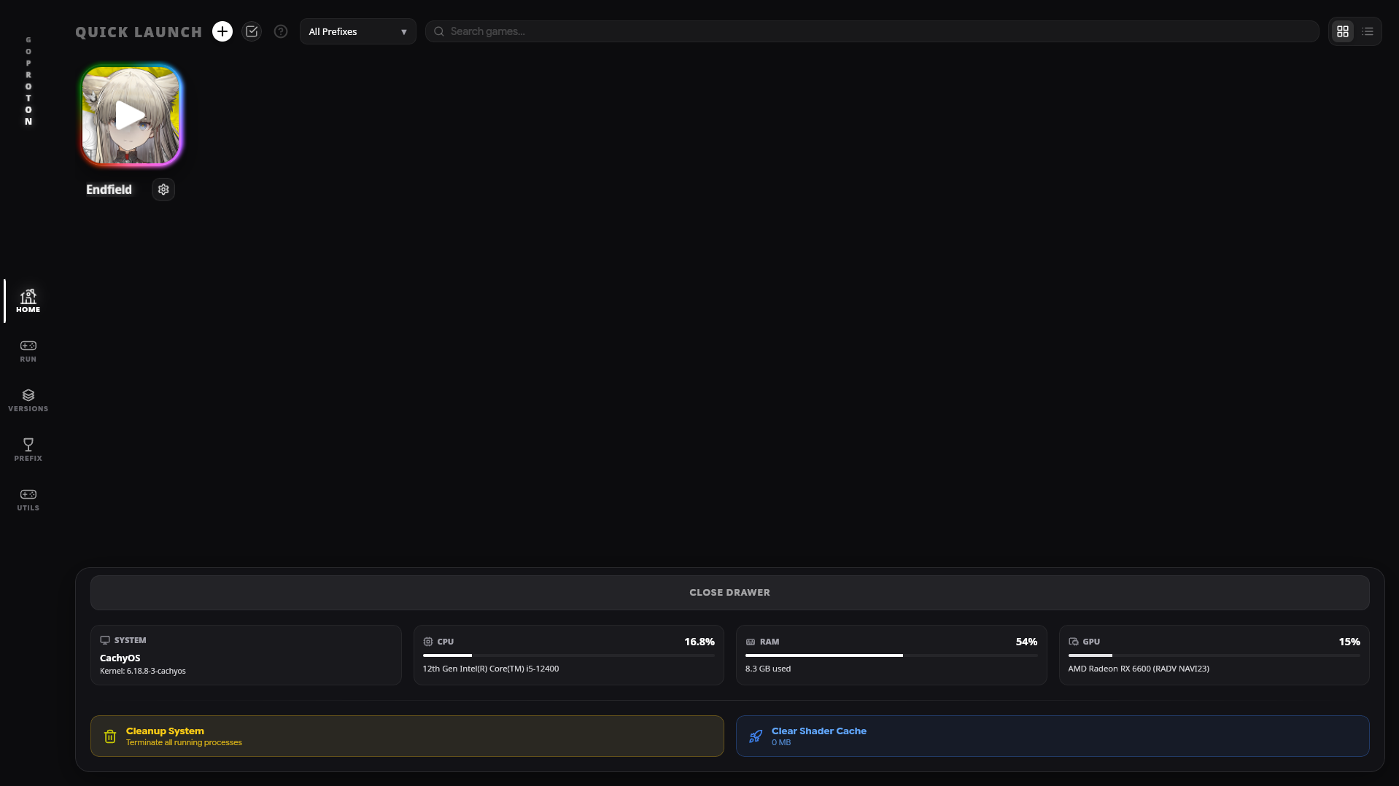Focus the Search games field
Viewport: 1399px width, 786px height.
[872, 31]
